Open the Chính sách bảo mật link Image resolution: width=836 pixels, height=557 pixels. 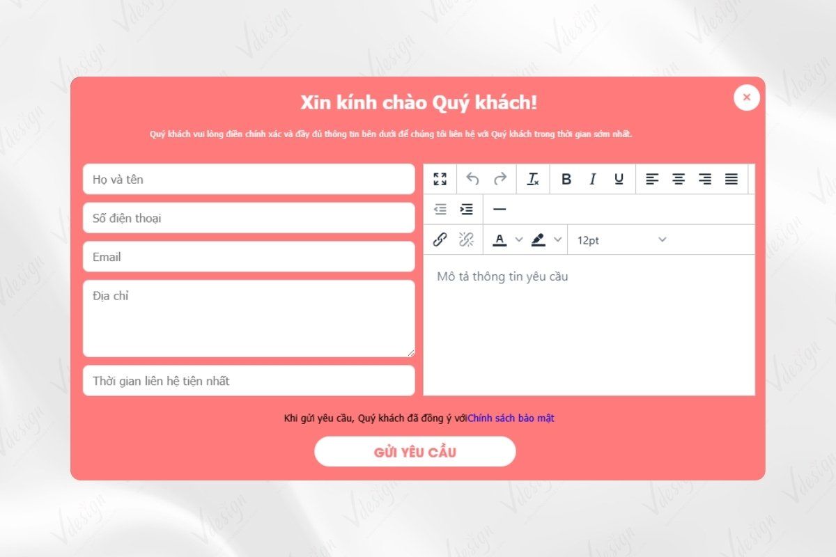[511, 418]
